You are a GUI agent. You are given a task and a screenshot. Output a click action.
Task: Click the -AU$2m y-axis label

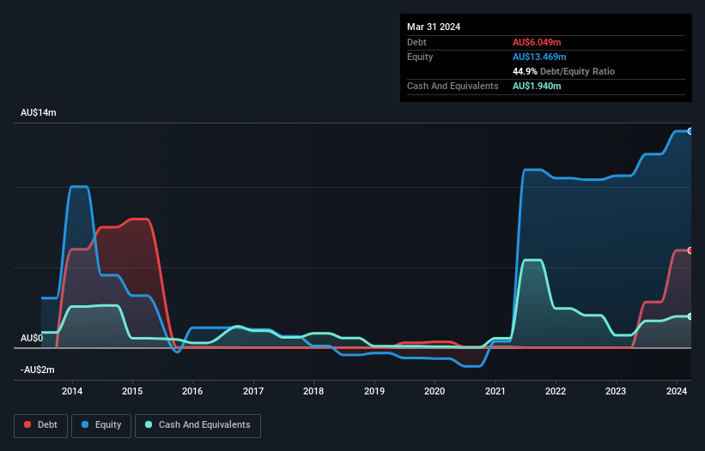(37, 370)
